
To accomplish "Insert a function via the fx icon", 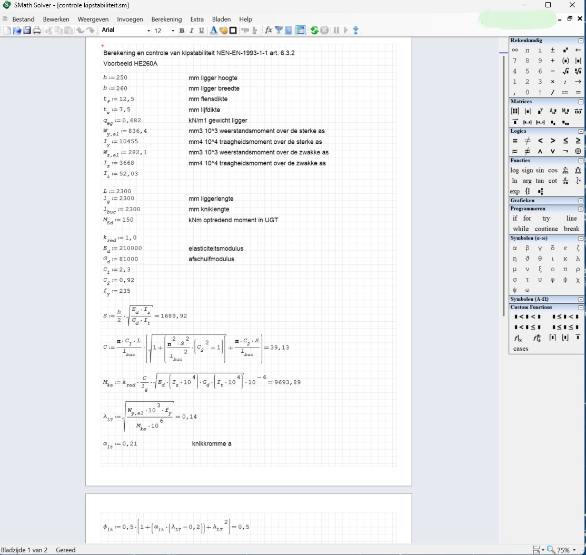I will [269, 30].
